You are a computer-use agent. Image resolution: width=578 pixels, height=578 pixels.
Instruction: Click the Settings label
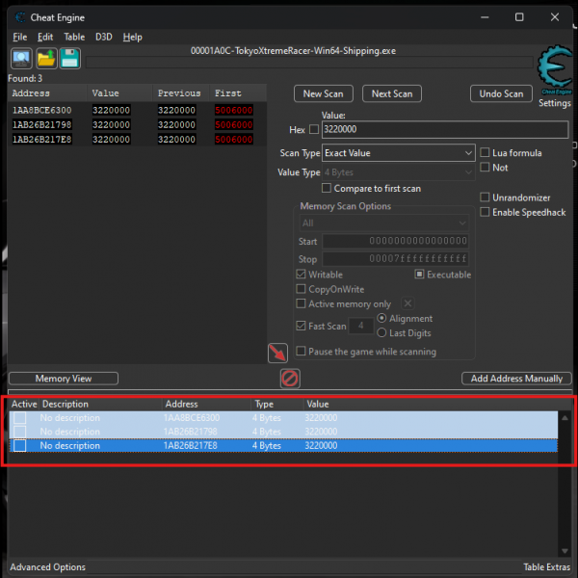pyautogui.click(x=555, y=103)
